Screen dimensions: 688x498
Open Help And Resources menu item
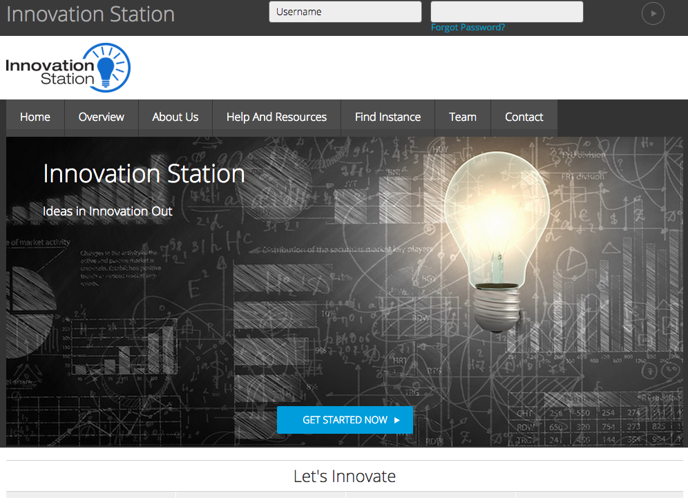point(276,117)
